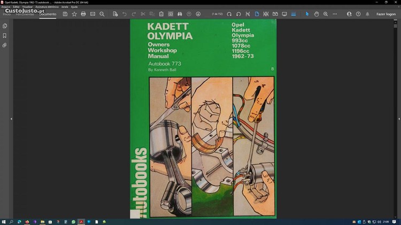Send file by email envelope icon

pos(92,14)
